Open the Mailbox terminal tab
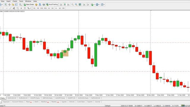The height and width of the screenshot is (107, 190). coord(45,102)
